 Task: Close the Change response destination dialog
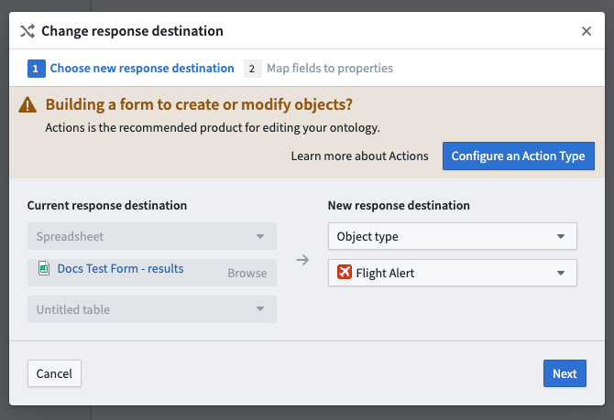[587, 31]
